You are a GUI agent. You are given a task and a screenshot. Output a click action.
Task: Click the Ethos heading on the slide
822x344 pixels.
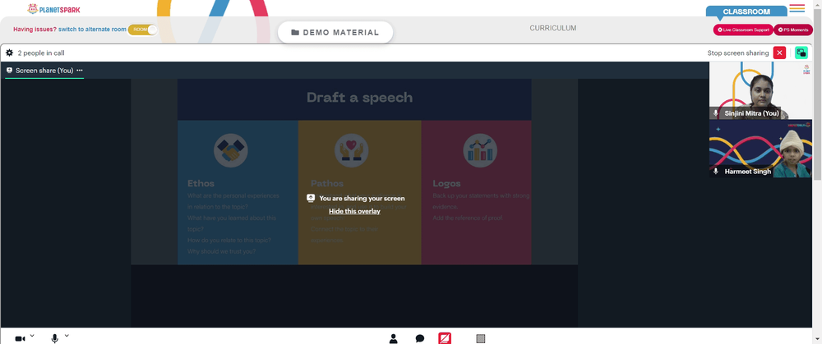click(201, 183)
